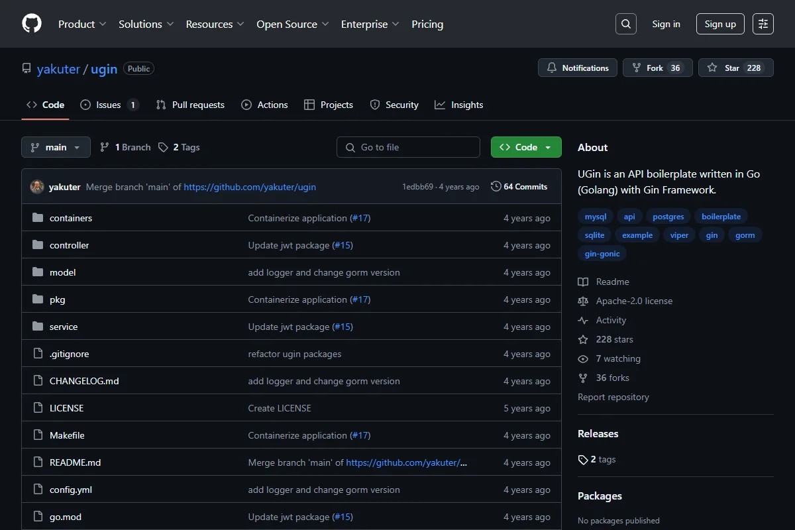Click the tags icon under Releases
Viewport: 795px width, 530px height.
[x=583, y=460]
